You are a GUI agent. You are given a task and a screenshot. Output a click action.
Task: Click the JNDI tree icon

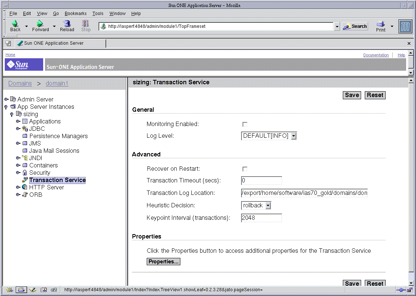click(25, 158)
